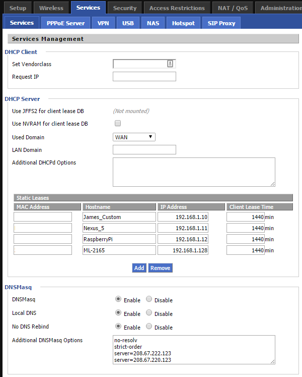Screen dimensions: 302x377
Task: Click MAC Address field for ML-2165 row
Action: [43, 250]
